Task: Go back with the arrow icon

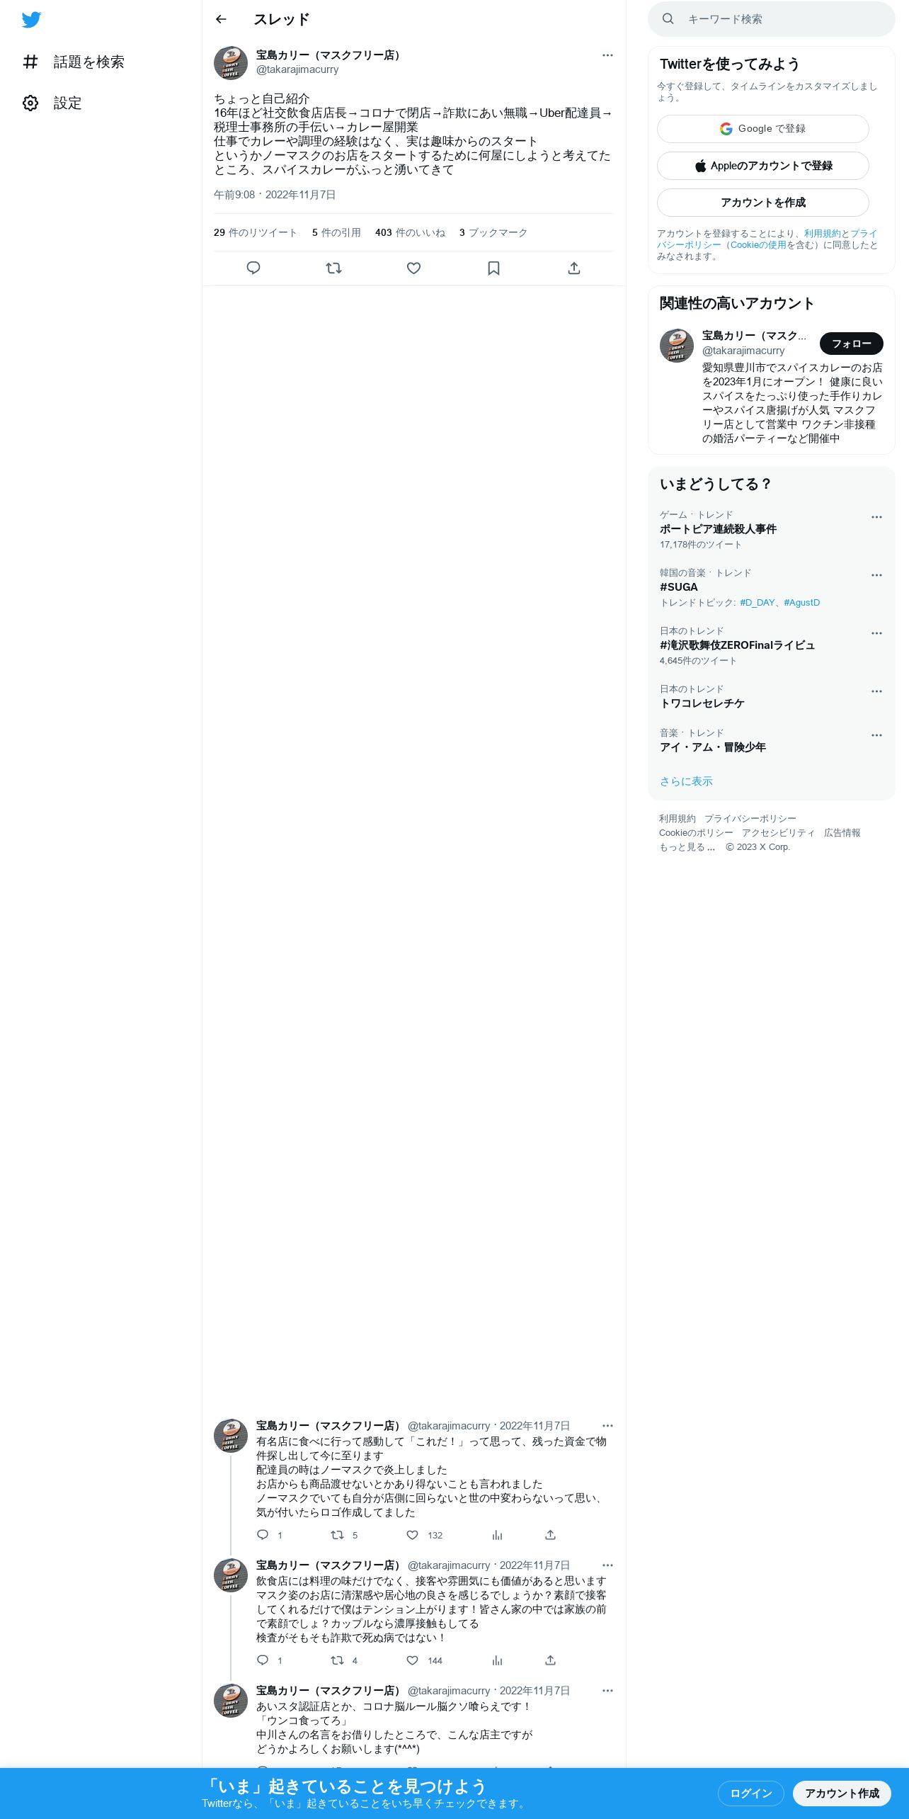Action: [x=221, y=19]
